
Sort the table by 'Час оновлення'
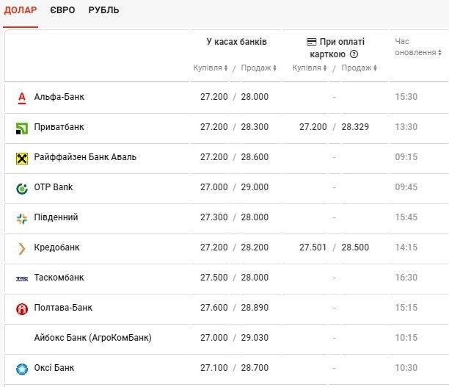[417, 47]
